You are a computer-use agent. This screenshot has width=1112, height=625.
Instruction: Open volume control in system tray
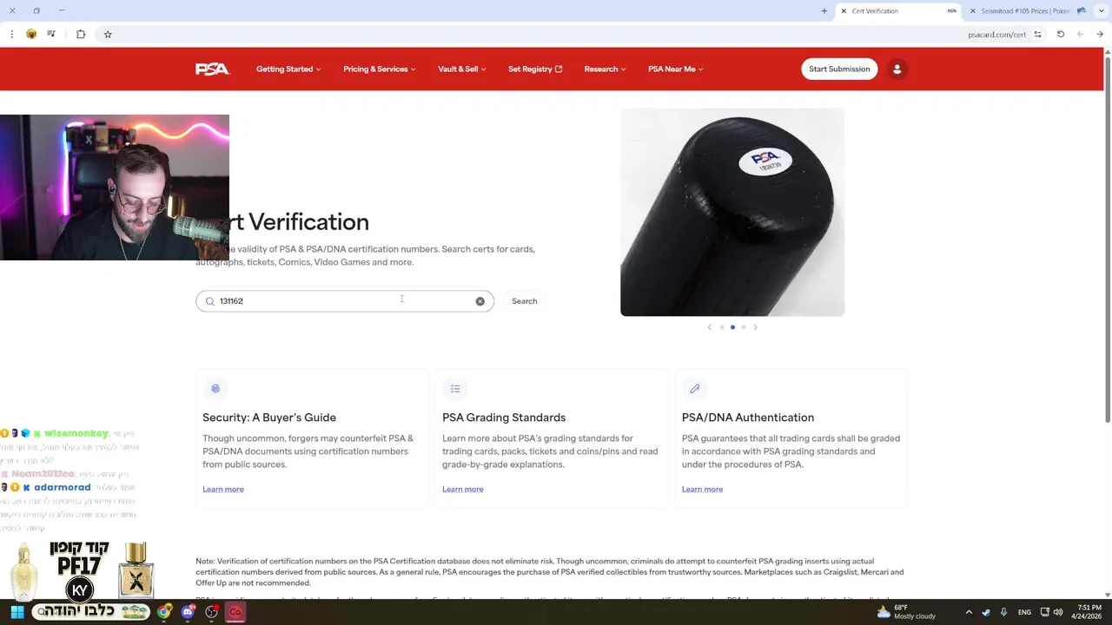pyautogui.click(x=1058, y=612)
